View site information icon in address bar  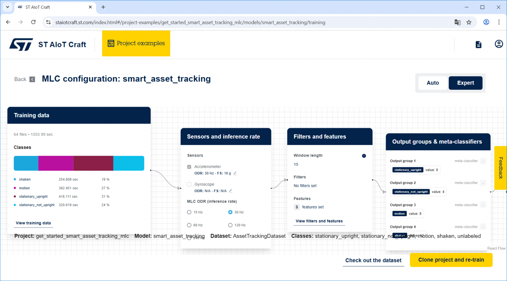[x=48, y=22]
